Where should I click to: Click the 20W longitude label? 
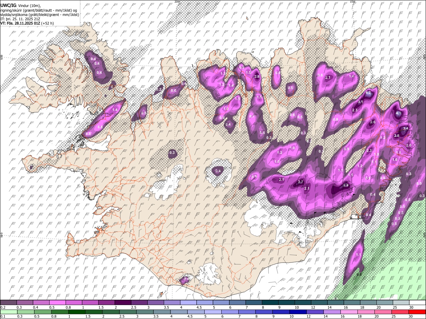(177, 2)
